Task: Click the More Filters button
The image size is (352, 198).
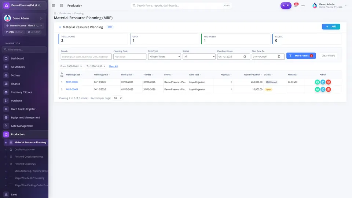Action: (301, 56)
